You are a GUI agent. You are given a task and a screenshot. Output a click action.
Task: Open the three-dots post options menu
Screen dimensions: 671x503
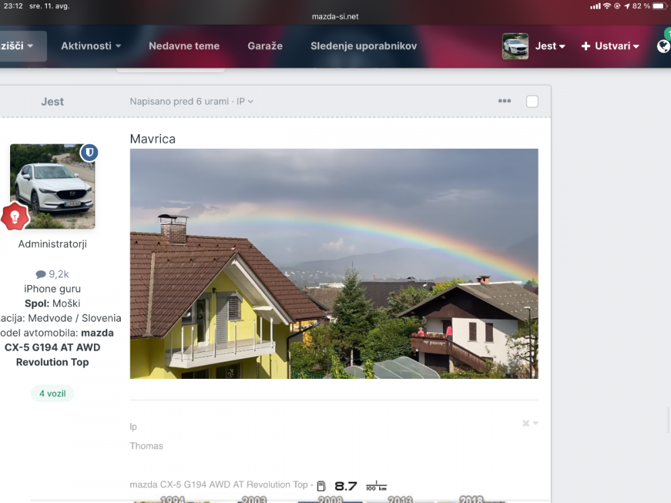[505, 101]
